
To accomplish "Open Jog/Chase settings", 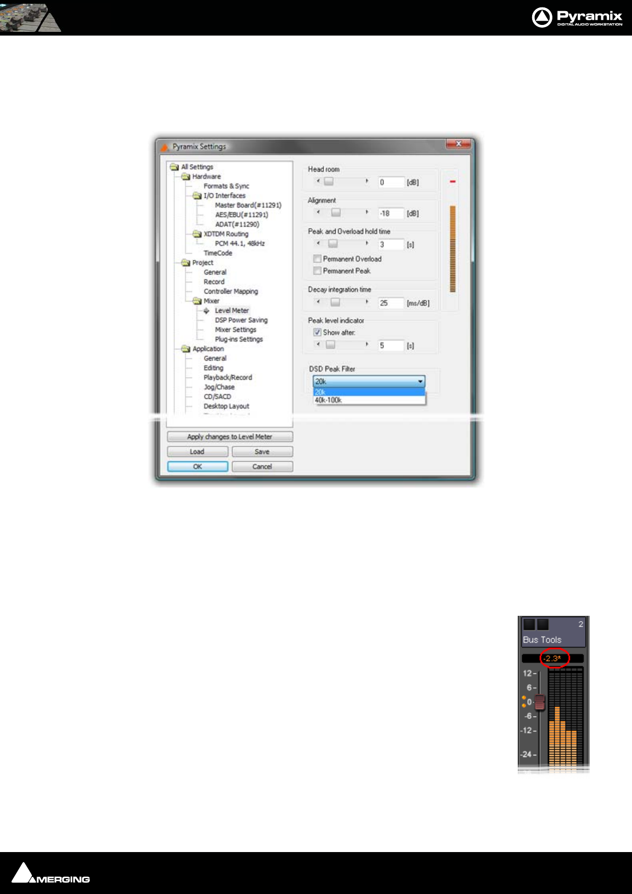I will (219, 386).
